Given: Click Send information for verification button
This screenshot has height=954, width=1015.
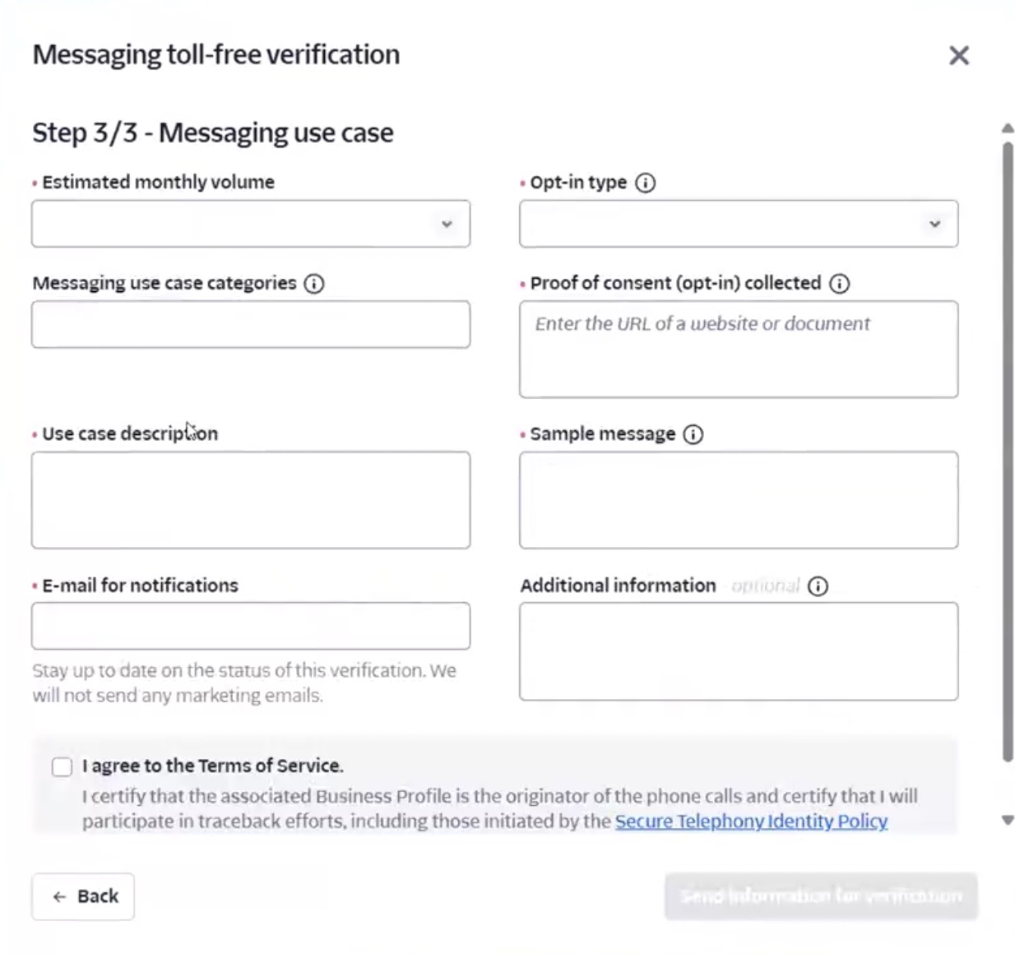Looking at the screenshot, I should [820, 896].
